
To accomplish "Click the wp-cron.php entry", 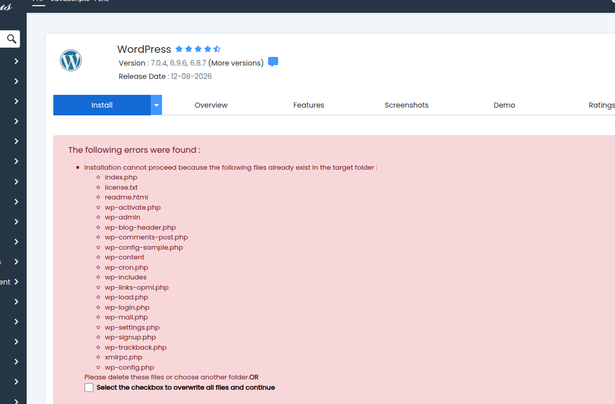I will click(126, 267).
